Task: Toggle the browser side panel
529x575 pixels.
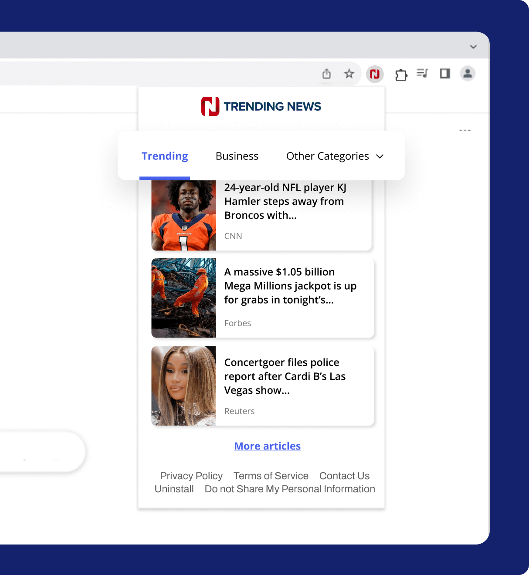Action: [445, 73]
